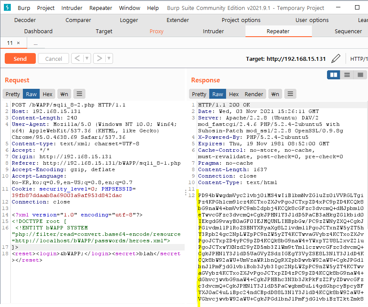Open the Repeater menu in the menu bar
368x307 pixels.
[x=101, y=8]
